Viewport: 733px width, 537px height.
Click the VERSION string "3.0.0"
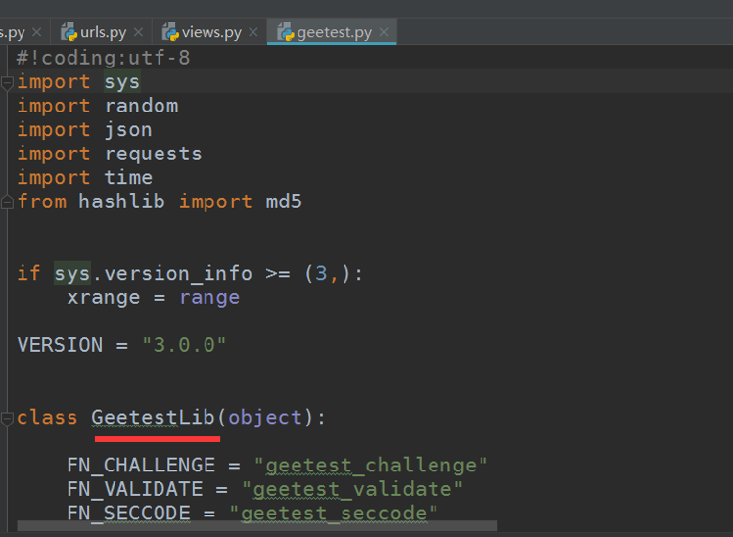[x=184, y=345]
